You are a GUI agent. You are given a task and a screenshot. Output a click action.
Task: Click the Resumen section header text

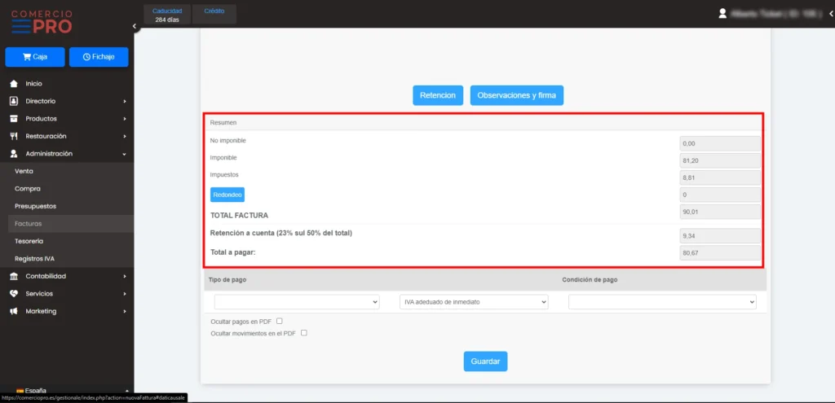pyautogui.click(x=223, y=122)
